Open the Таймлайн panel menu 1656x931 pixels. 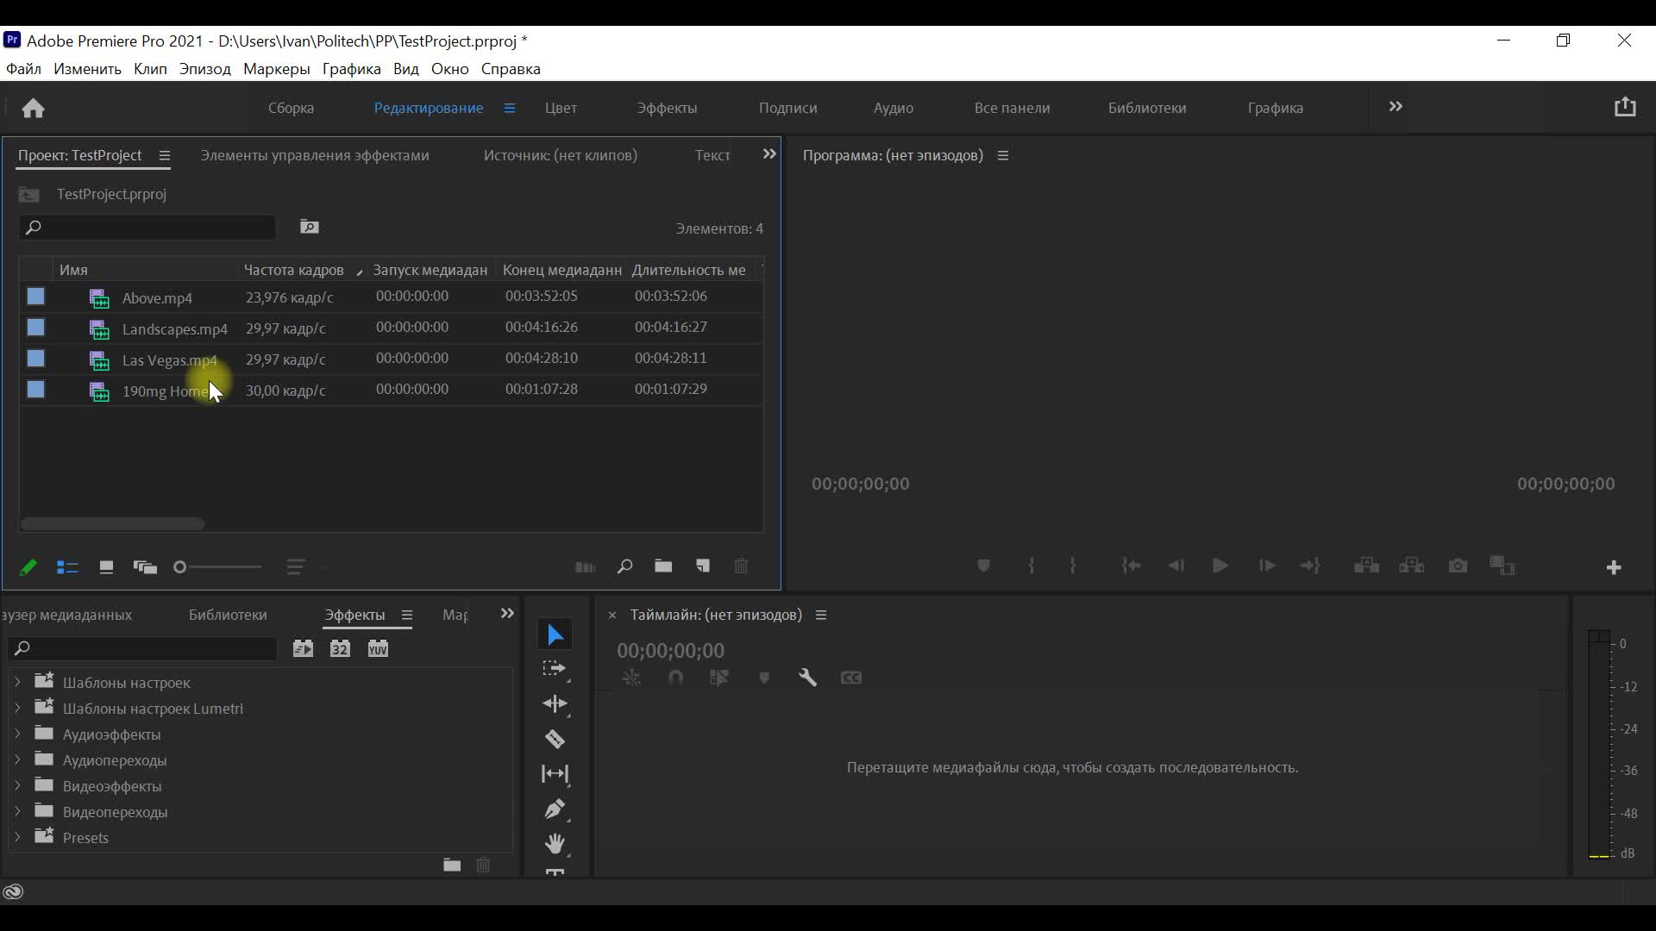coord(821,615)
